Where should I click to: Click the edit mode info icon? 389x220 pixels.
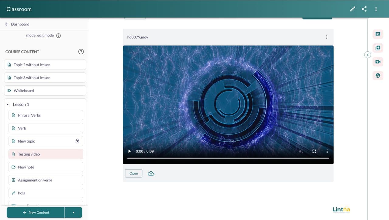click(59, 36)
